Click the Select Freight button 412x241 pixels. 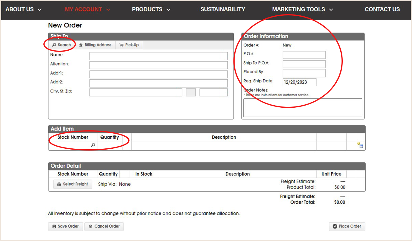(x=73, y=184)
